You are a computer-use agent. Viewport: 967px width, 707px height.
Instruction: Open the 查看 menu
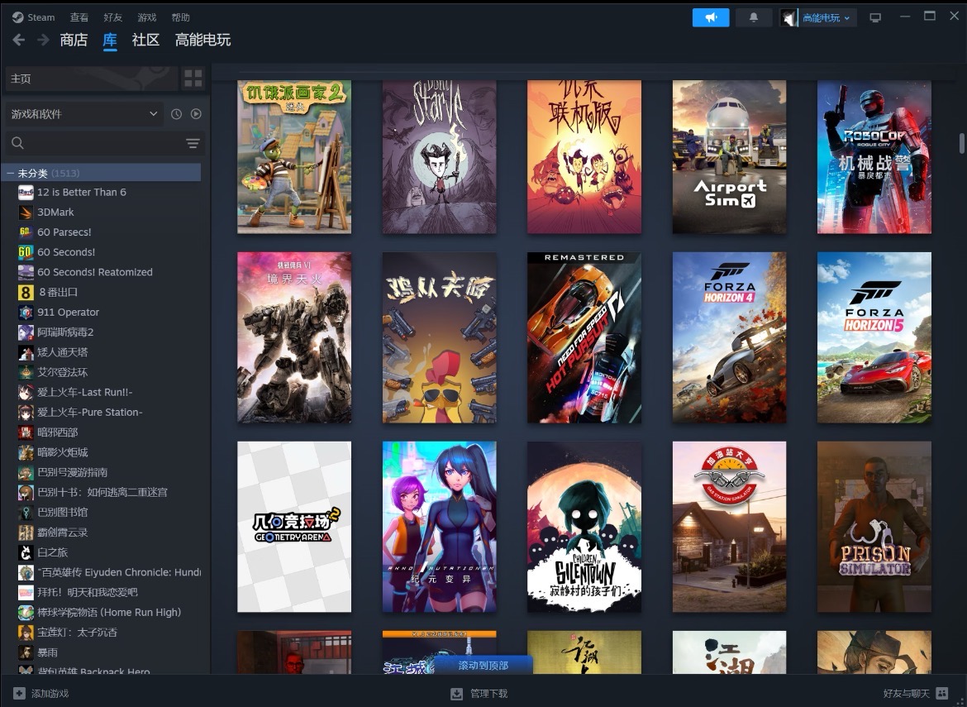tap(79, 17)
